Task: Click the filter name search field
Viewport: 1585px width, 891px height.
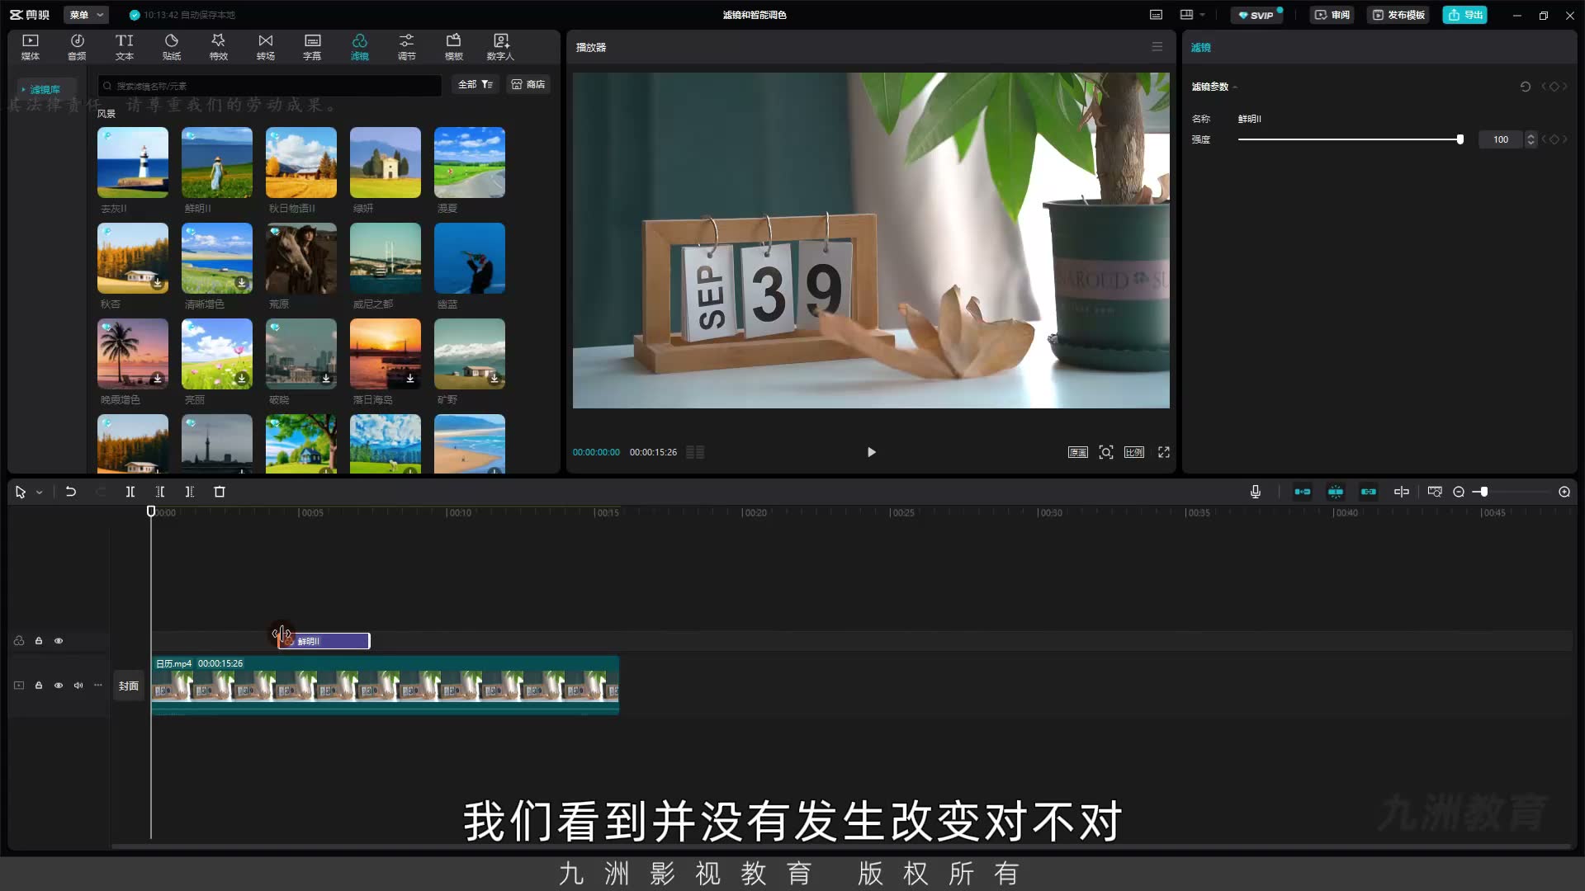Action: 270,85
